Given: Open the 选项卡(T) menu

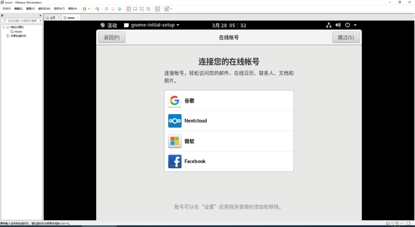Looking at the screenshot, I should click(59, 9).
